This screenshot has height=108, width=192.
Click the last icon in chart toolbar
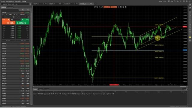point(126,7)
